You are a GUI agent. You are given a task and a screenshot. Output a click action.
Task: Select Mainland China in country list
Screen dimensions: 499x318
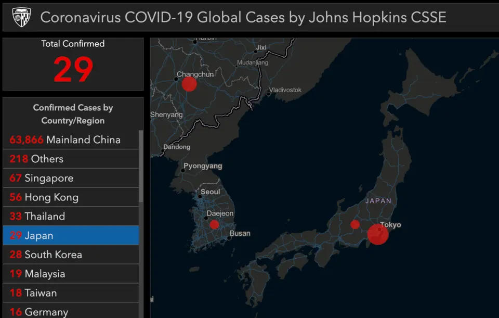point(71,139)
